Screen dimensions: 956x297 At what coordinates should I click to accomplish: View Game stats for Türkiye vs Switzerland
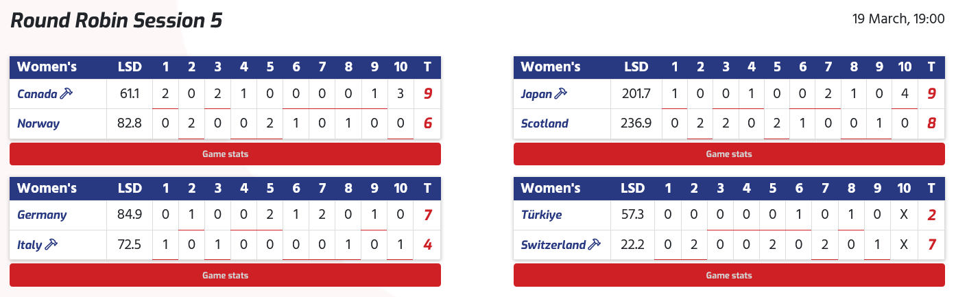(x=729, y=276)
